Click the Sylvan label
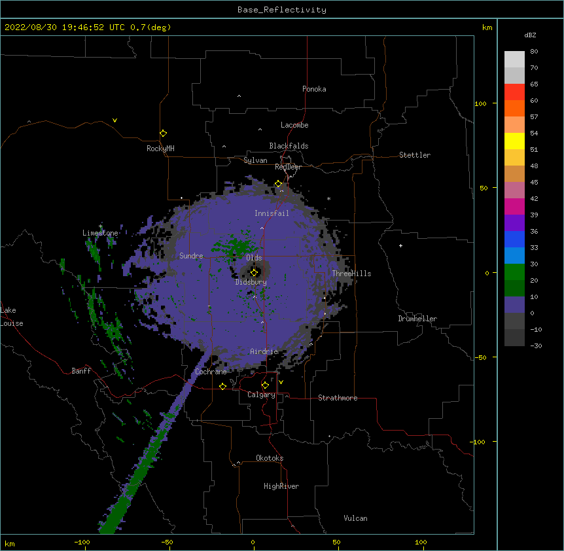This screenshot has height=551, width=564. [x=255, y=160]
